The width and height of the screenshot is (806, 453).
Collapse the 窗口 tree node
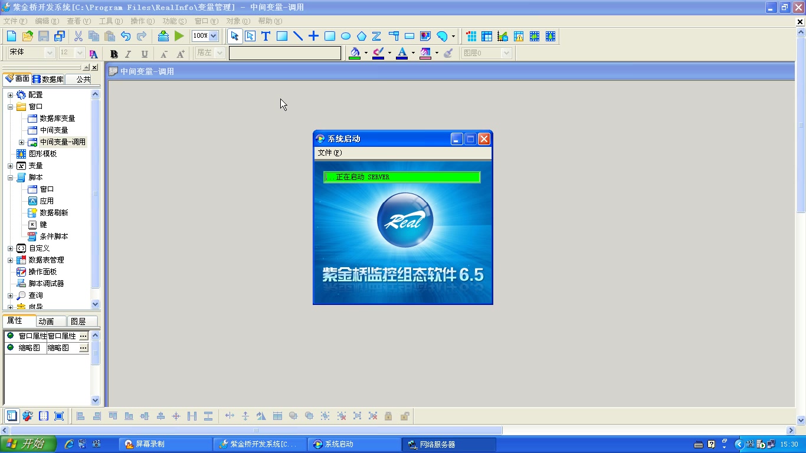[10, 107]
